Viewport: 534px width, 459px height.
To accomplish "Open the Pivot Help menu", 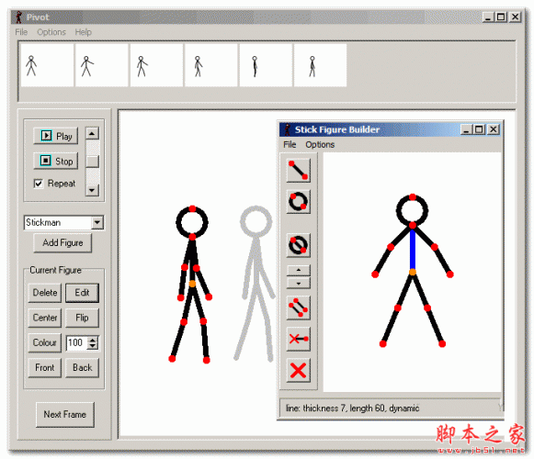I will pos(83,32).
